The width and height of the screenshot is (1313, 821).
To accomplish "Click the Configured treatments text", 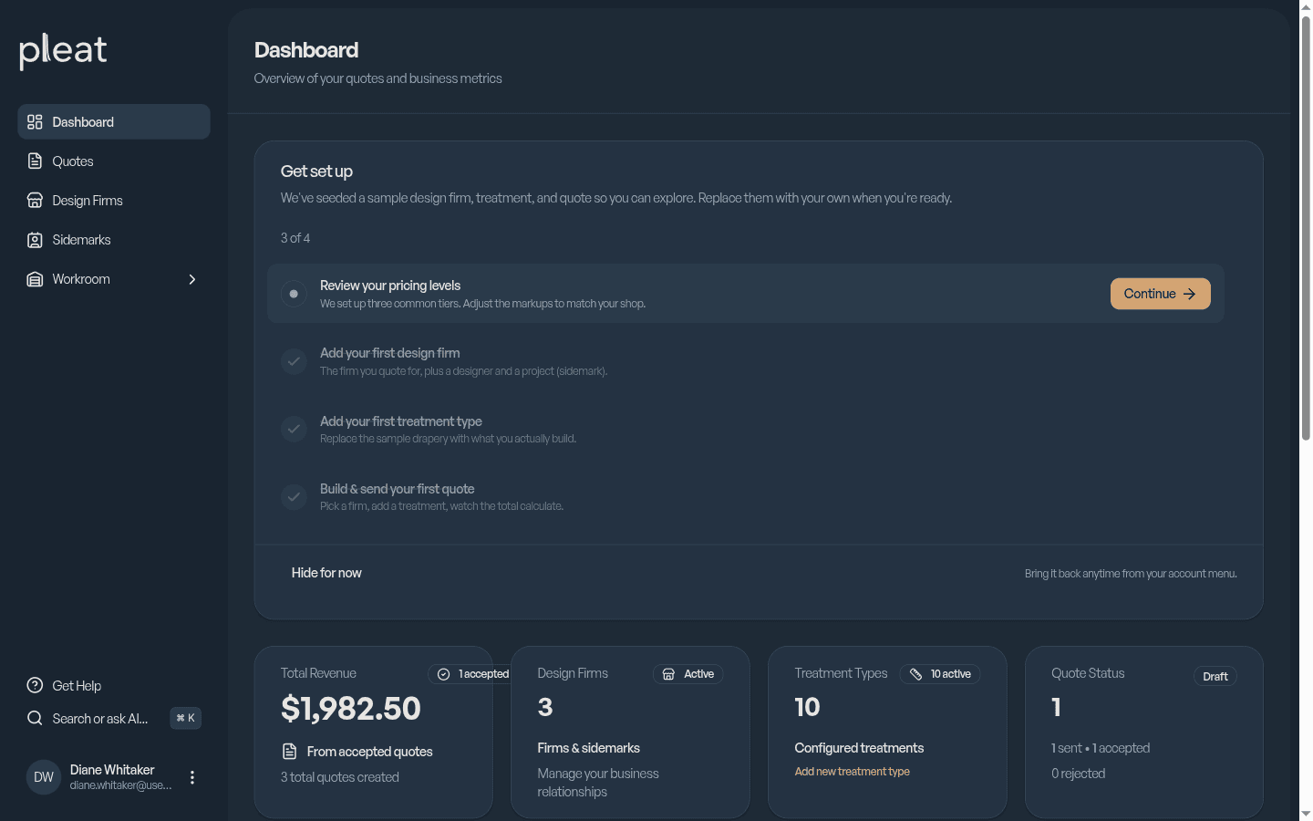I will point(859,748).
